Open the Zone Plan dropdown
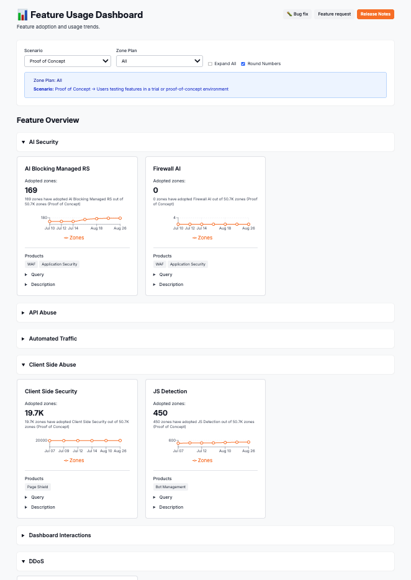411x580 pixels. click(159, 61)
